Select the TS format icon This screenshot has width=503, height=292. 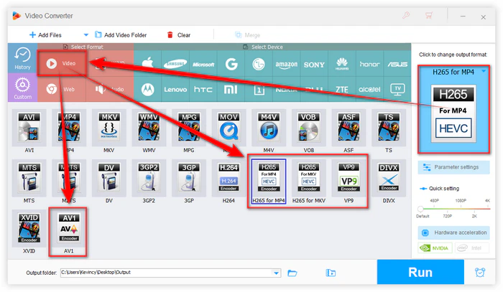(x=389, y=128)
